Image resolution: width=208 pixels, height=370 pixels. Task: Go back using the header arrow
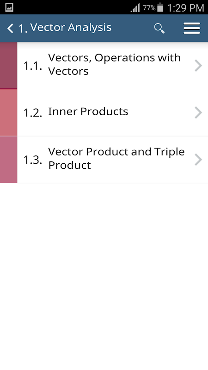coord(10,28)
